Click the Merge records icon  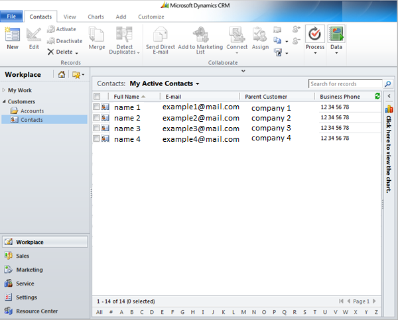[x=96, y=34]
